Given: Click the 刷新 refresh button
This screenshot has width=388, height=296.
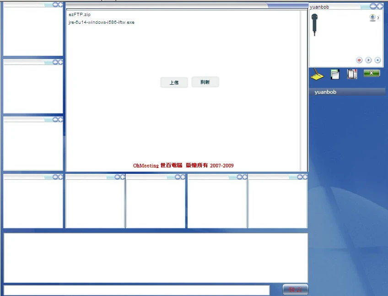Looking at the screenshot, I should click(x=205, y=82).
